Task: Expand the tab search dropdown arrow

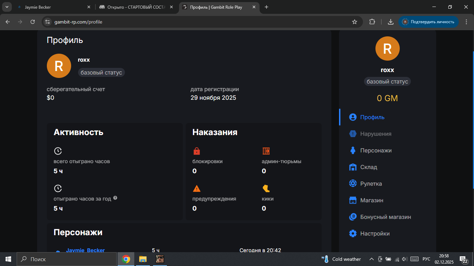Action: (x=7, y=7)
